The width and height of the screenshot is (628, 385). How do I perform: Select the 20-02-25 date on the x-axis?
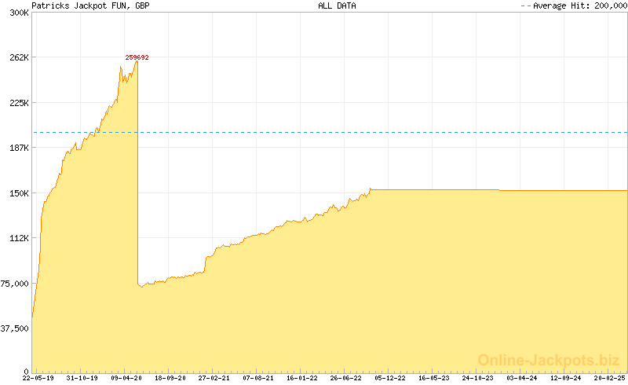click(x=609, y=378)
